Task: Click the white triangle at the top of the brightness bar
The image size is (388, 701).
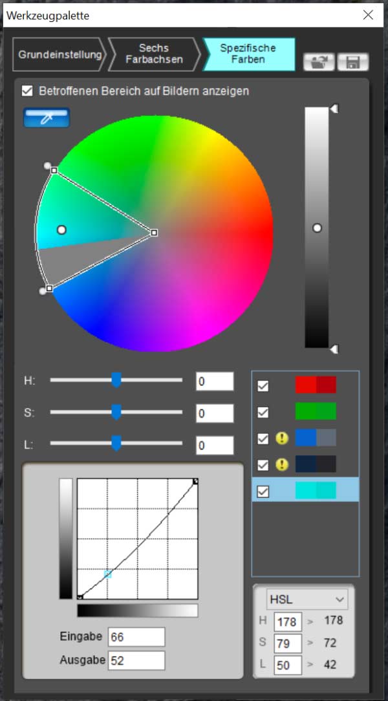Action: pyautogui.click(x=334, y=110)
